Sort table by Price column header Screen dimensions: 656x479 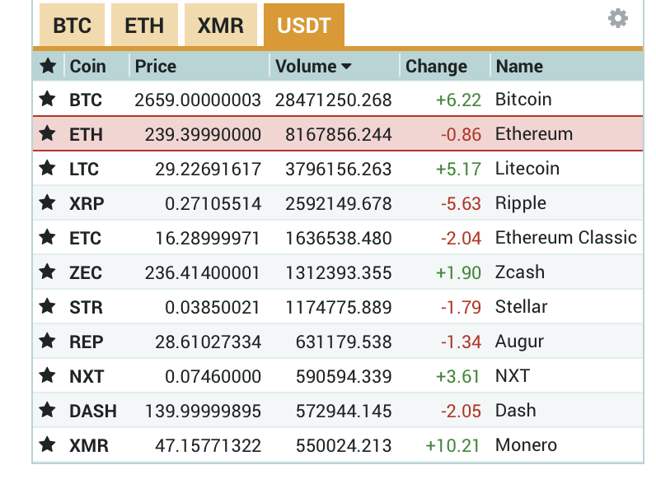click(x=156, y=66)
